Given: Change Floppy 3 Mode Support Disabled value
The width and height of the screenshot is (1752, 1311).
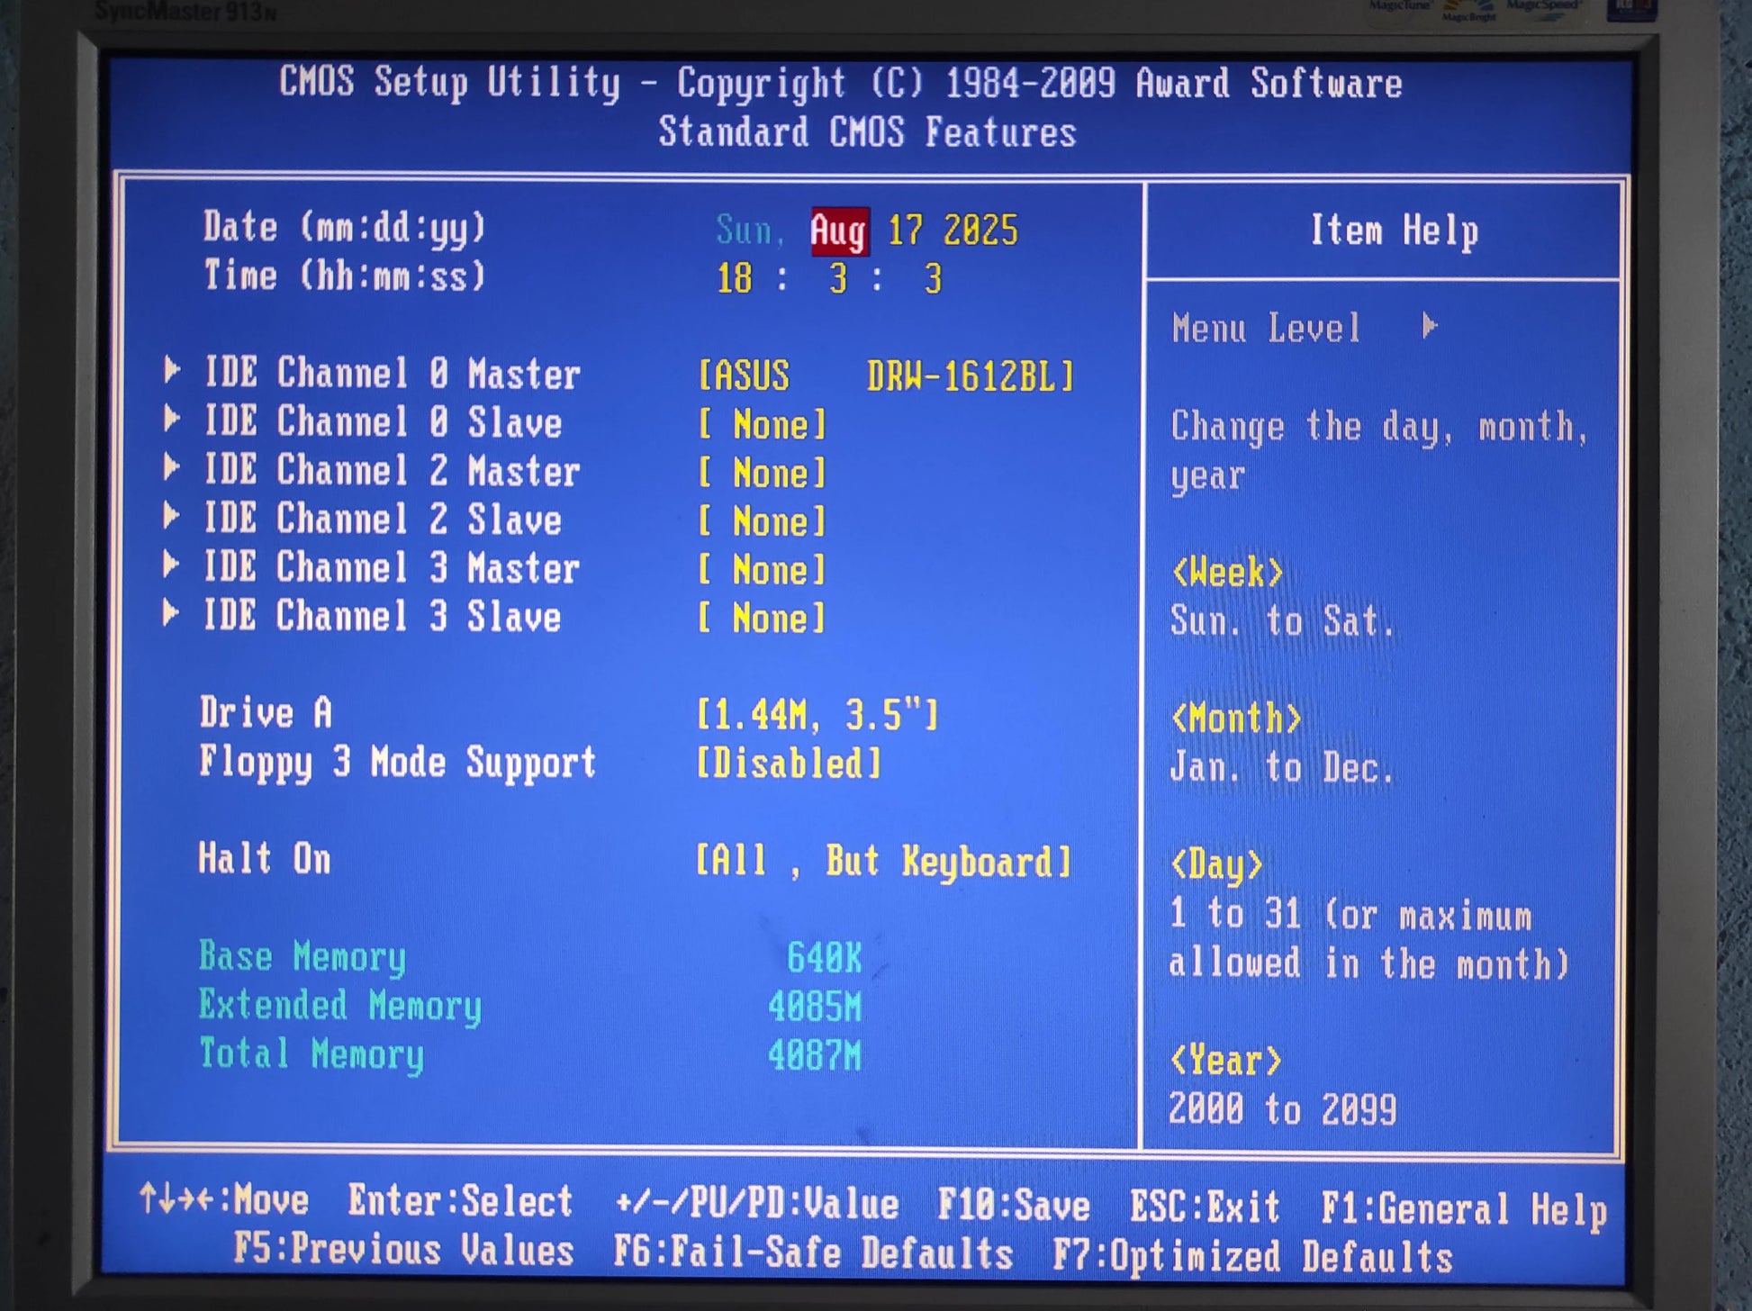Looking at the screenshot, I should (789, 764).
